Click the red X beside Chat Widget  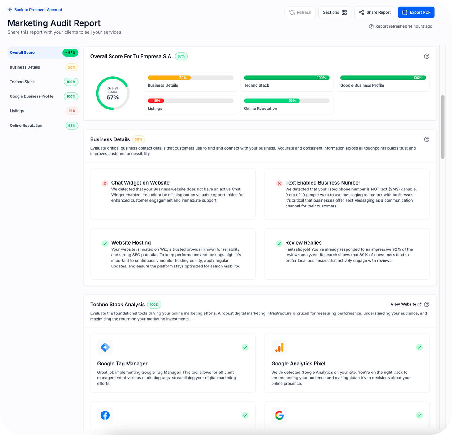click(105, 183)
